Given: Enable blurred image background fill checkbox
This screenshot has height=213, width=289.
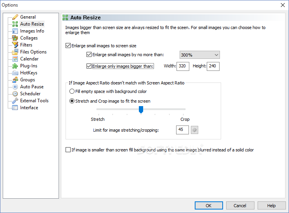Looking at the screenshot, I should coord(68,150).
